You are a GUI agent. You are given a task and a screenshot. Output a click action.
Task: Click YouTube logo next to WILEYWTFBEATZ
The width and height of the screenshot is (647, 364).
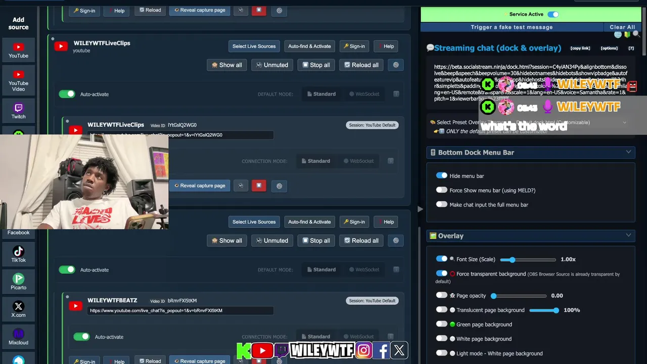(76, 305)
